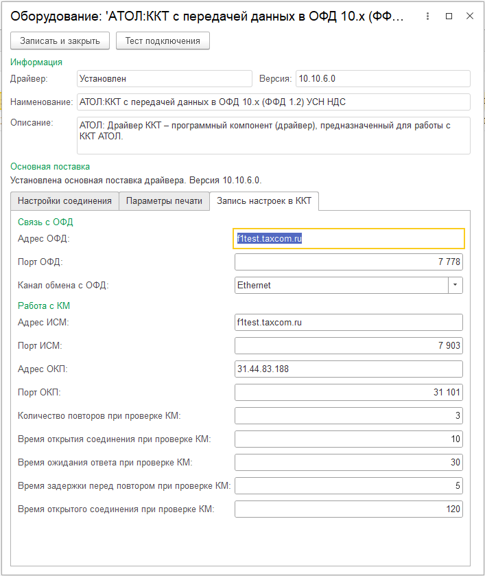The width and height of the screenshot is (485, 576).
Task: Maximize the equipment settings window
Action: (449, 15)
